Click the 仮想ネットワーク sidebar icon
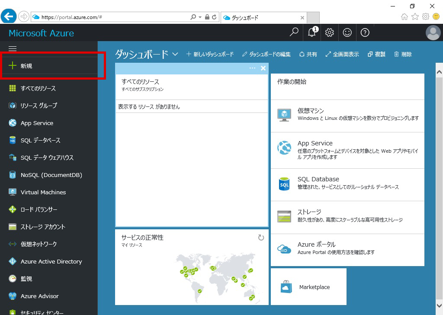The image size is (443, 315). click(x=13, y=244)
